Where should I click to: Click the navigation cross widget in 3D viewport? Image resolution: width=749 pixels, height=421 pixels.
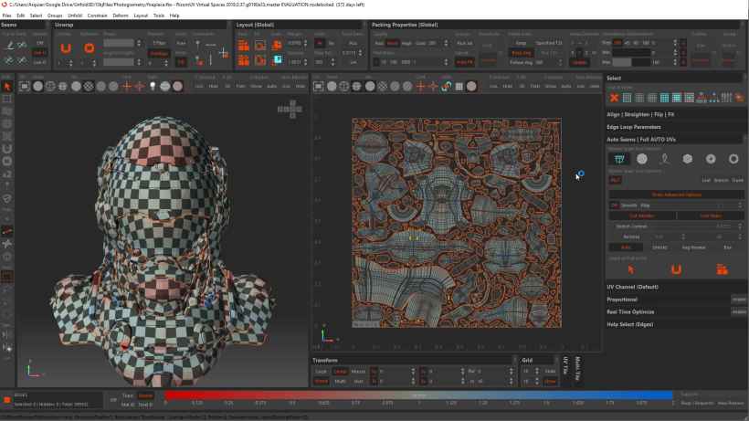[x=290, y=108]
